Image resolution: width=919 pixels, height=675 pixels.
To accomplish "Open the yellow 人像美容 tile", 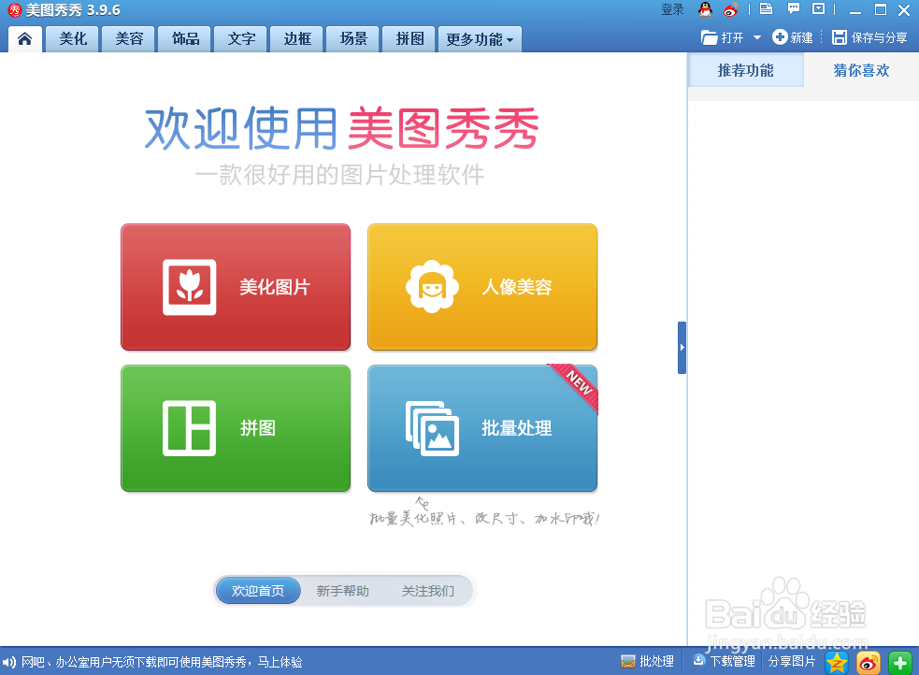I will [482, 287].
